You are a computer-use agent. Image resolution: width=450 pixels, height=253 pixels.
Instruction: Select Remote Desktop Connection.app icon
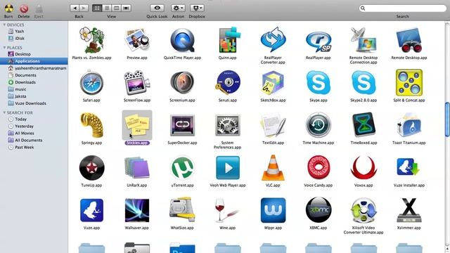click(x=364, y=40)
